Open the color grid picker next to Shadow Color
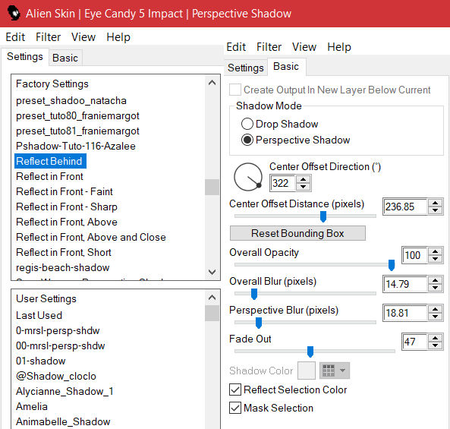The width and height of the screenshot is (450, 429). click(335, 371)
